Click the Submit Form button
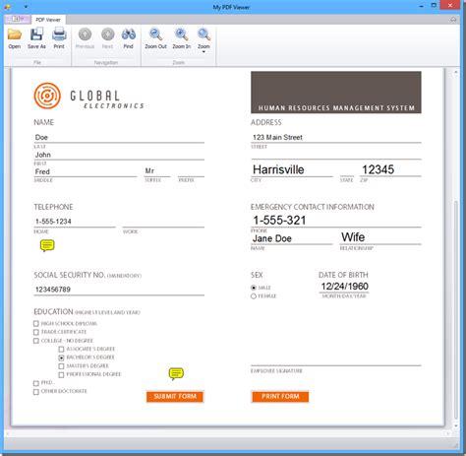The height and width of the screenshot is (456, 466). (x=175, y=397)
